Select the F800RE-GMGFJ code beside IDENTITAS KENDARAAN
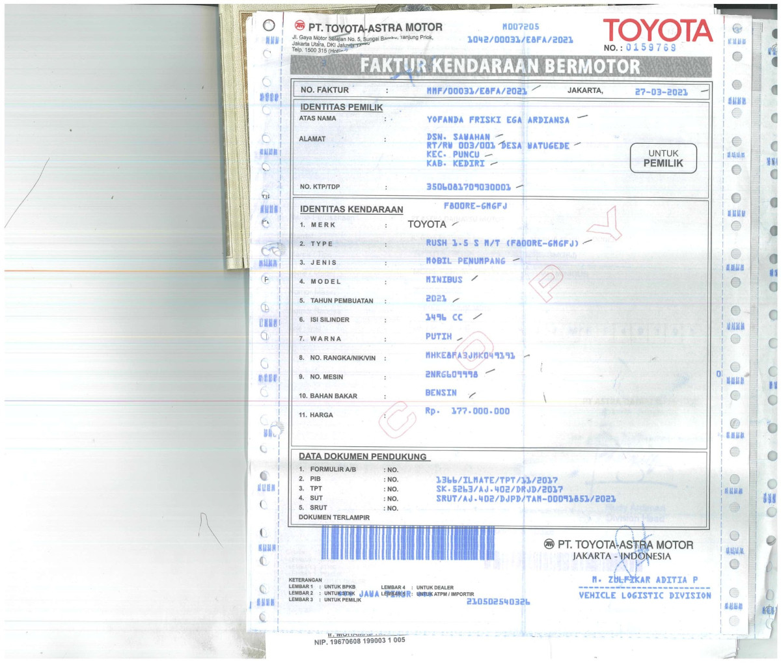This screenshot has height=663, width=781. (475, 206)
